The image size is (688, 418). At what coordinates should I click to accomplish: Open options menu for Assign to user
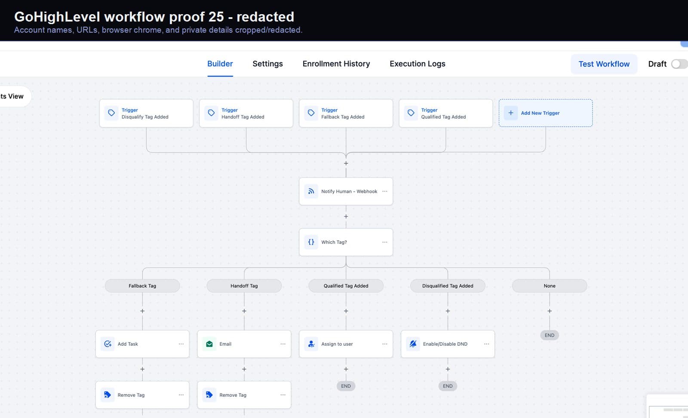point(385,344)
